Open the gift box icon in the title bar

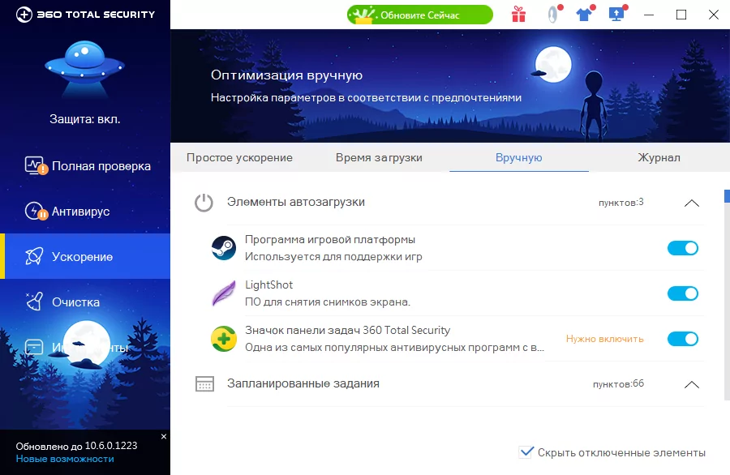[518, 15]
